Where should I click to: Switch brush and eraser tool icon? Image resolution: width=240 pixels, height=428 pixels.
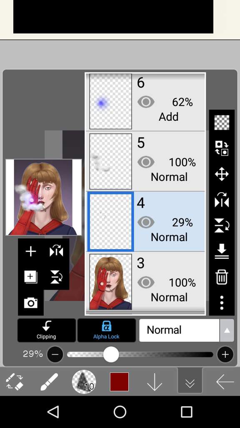pyautogui.click(x=15, y=382)
